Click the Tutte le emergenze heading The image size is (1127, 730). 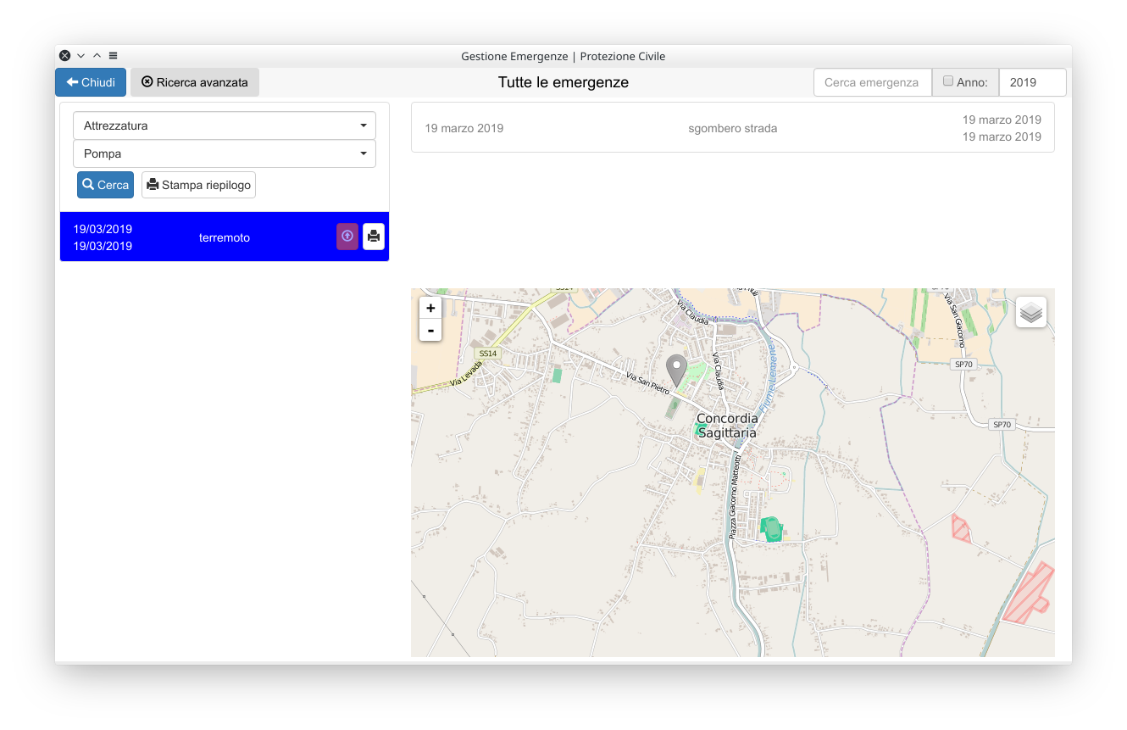click(563, 82)
